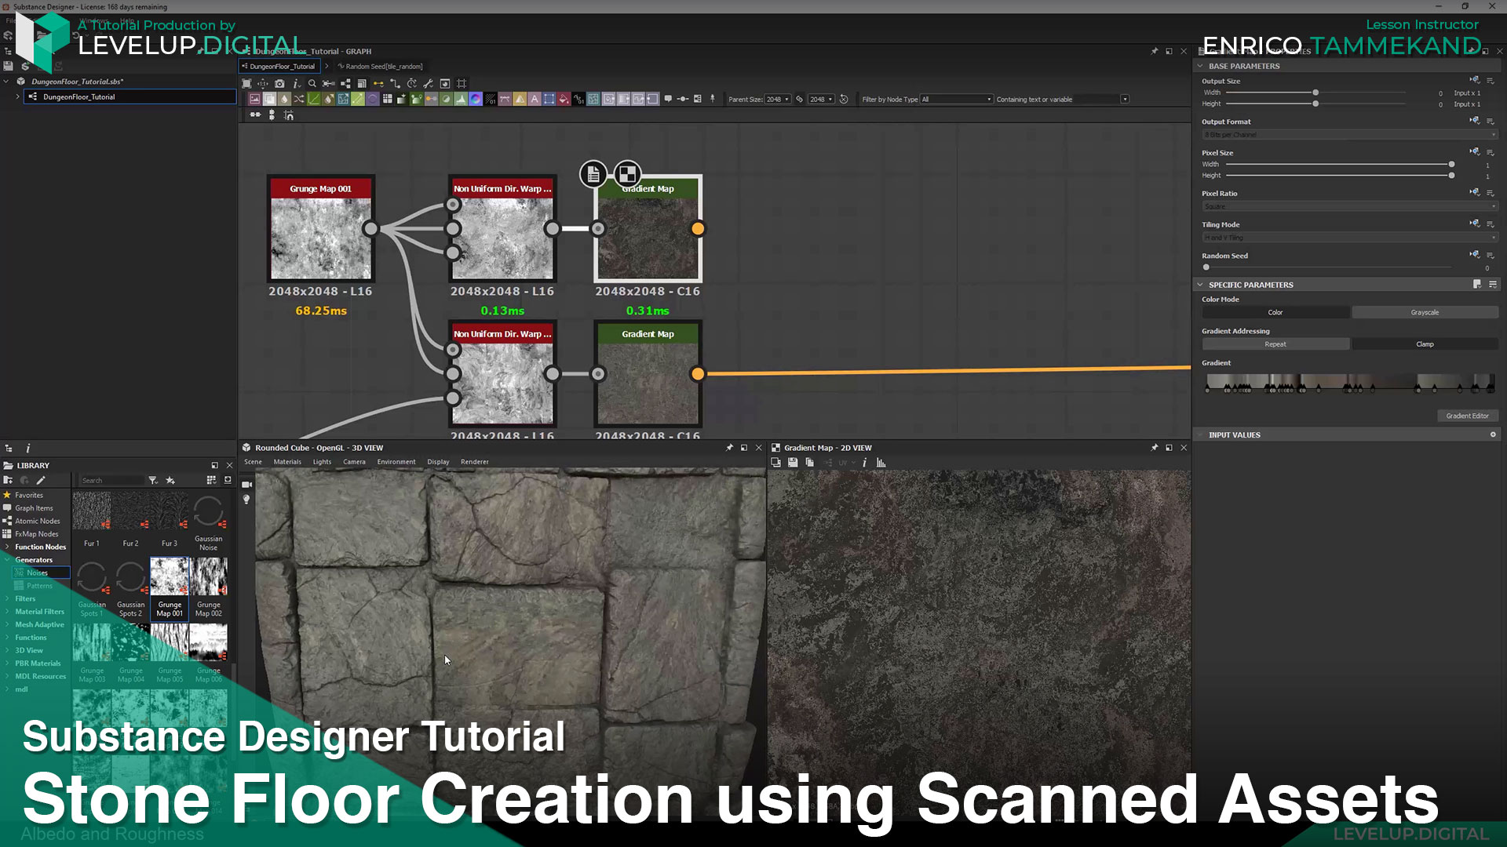Show the histogram in 2D view
Screen dimensions: 1507x847
pos(881,463)
